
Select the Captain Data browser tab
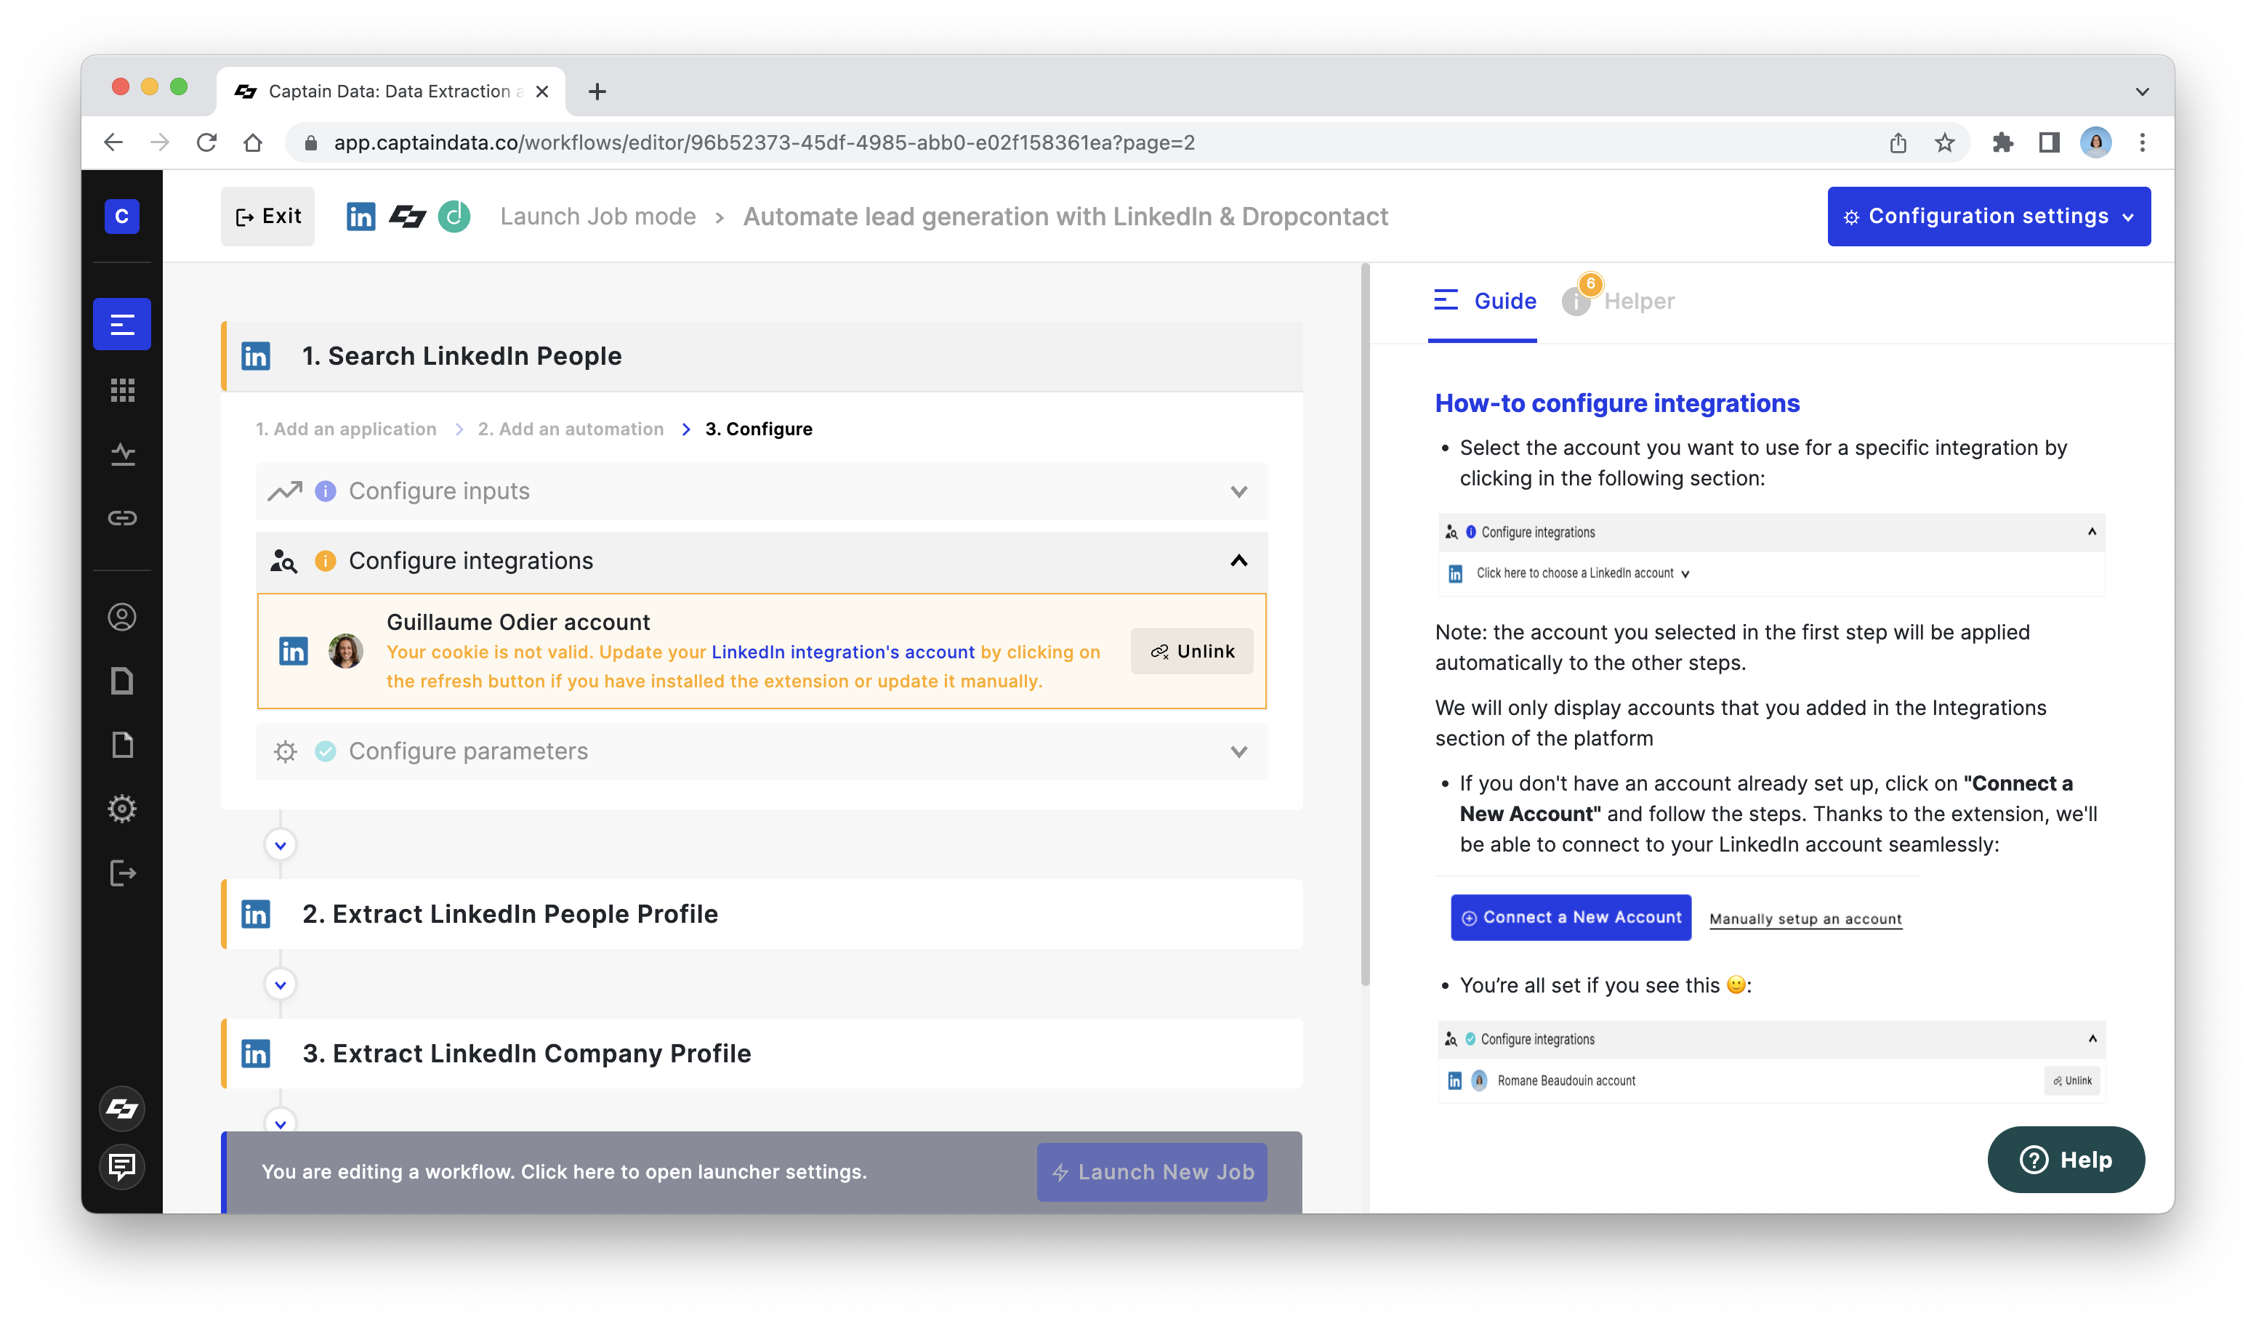390,92
